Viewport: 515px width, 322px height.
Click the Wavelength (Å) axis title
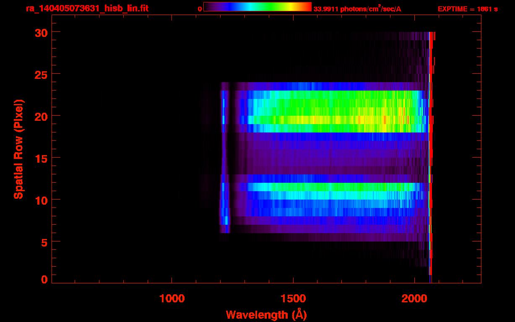(266, 314)
